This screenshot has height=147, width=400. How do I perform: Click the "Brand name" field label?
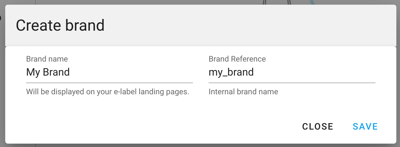[47, 59]
